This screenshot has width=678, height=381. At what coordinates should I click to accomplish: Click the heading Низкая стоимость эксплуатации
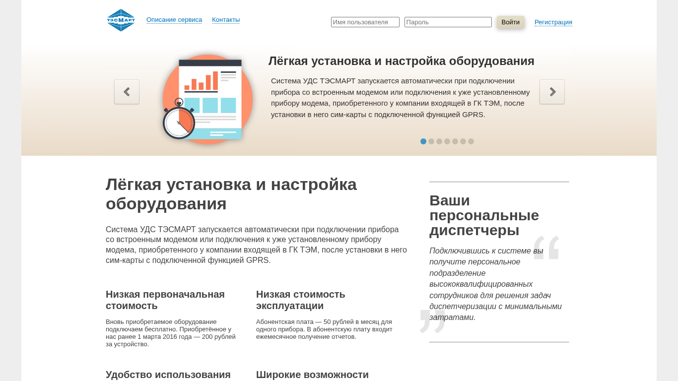click(x=301, y=300)
